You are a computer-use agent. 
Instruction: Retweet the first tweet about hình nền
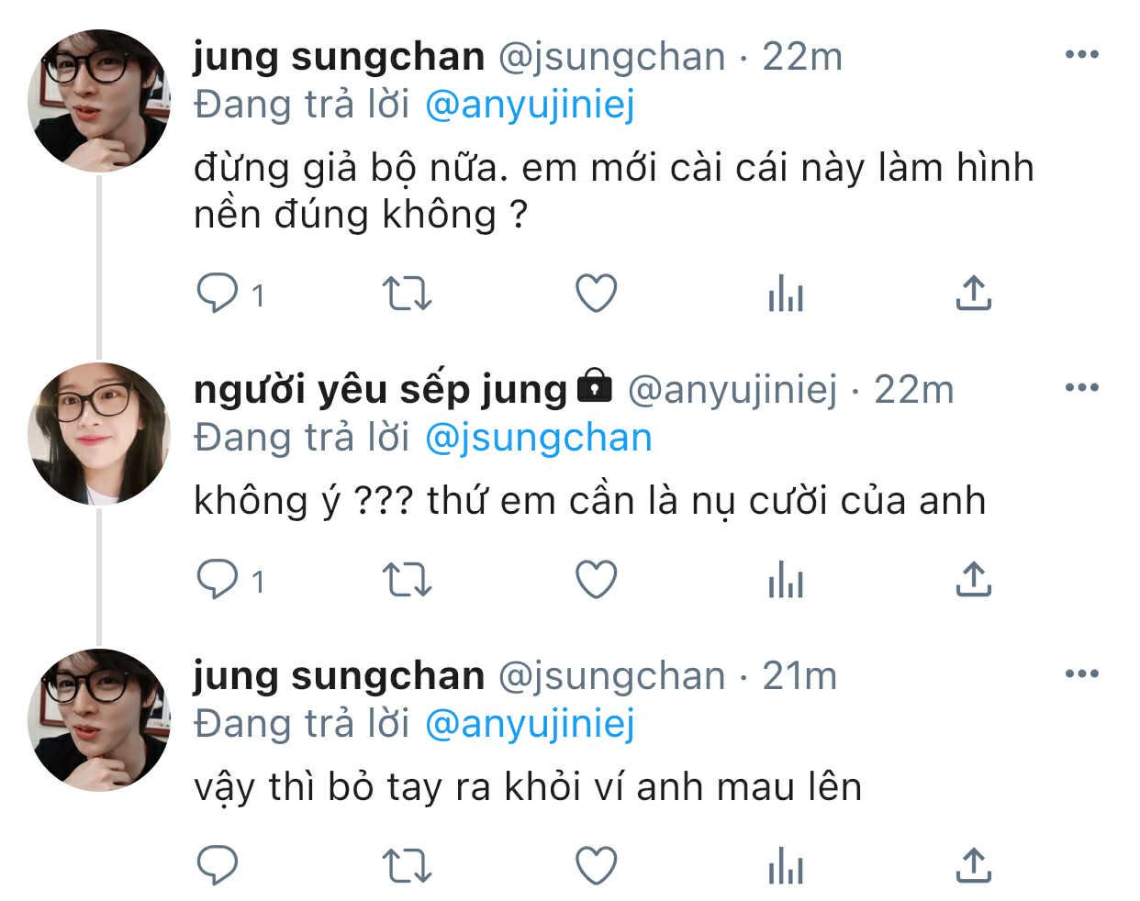[406, 295]
